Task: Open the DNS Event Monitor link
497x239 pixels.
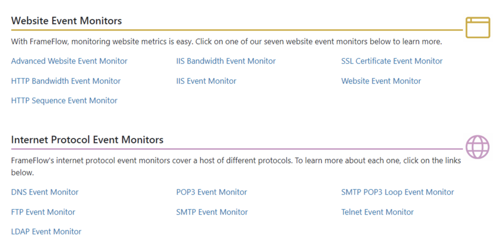Action: coord(45,192)
